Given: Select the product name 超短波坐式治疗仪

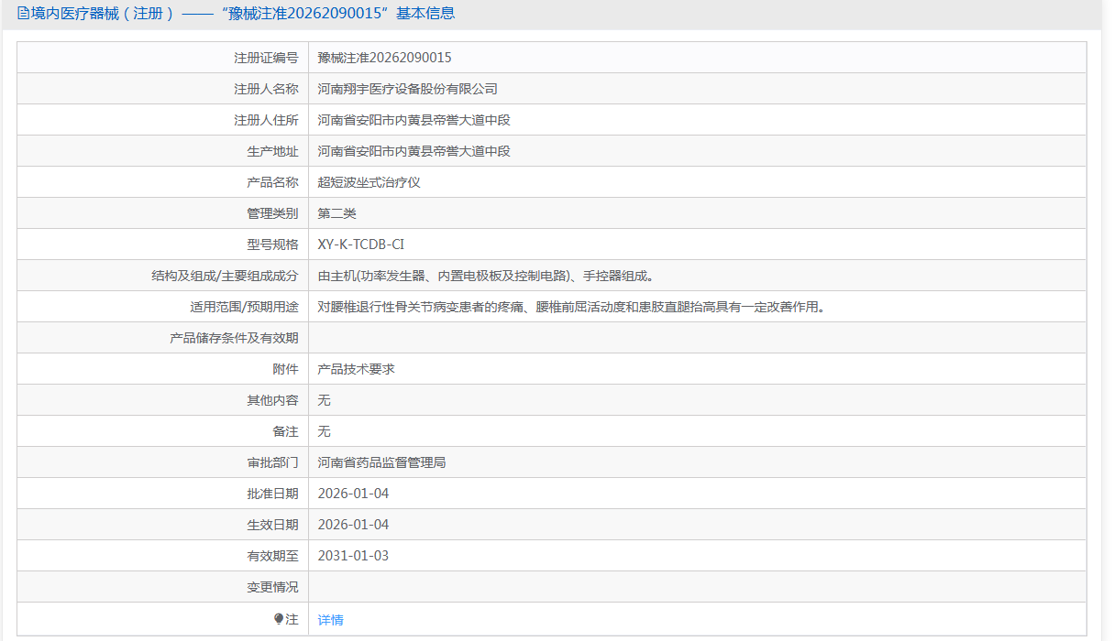Looking at the screenshot, I should pyautogui.click(x=369, y=182).
